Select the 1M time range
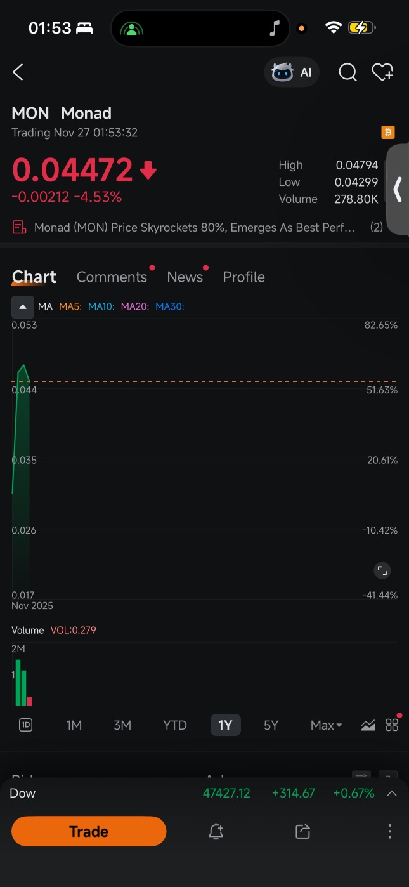This screenshot has width=409, height=887. point(74,725)
